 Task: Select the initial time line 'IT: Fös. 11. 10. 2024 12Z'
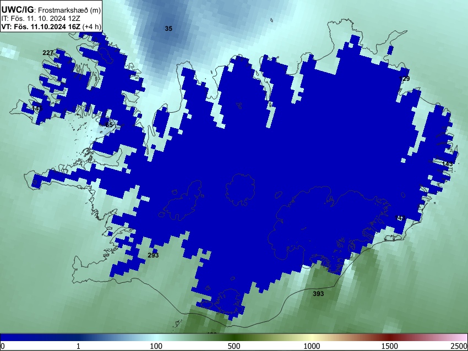[40, 19]
